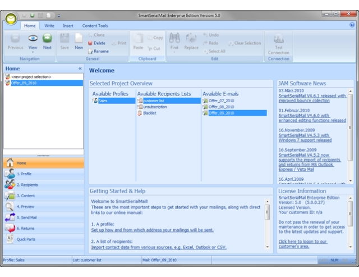359x277 pixels.
Task: Click the Undo command
Action: point(211,35)
